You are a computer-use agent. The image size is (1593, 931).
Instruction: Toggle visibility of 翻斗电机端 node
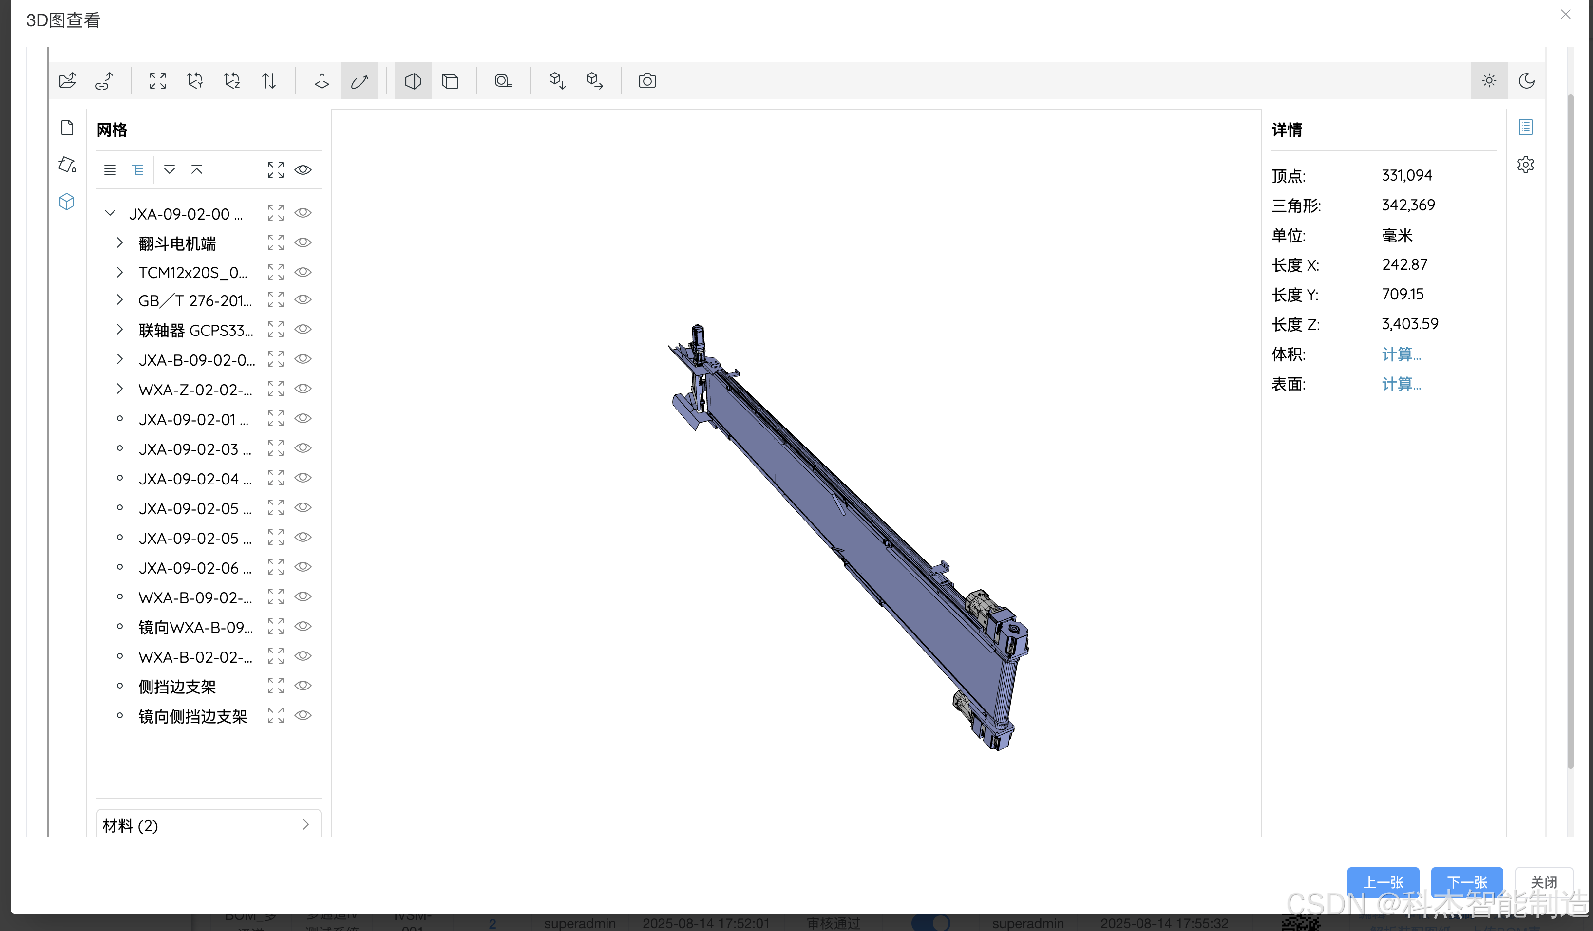(x=303, y=242)
